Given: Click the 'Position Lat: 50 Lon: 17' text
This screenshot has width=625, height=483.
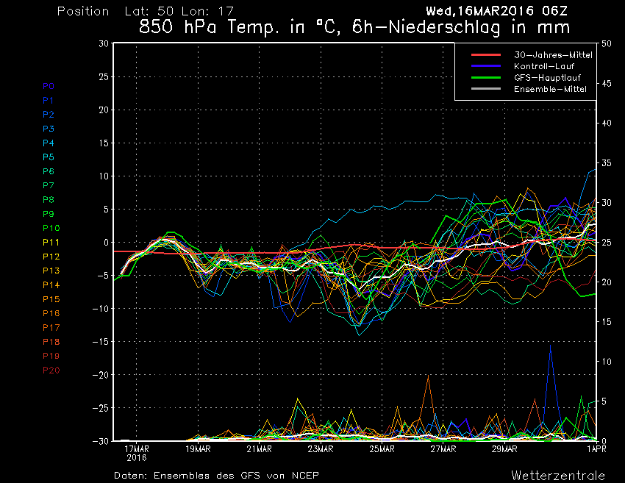Looking at the screenshot, I should pyautogui.click(x=146, y=11).
